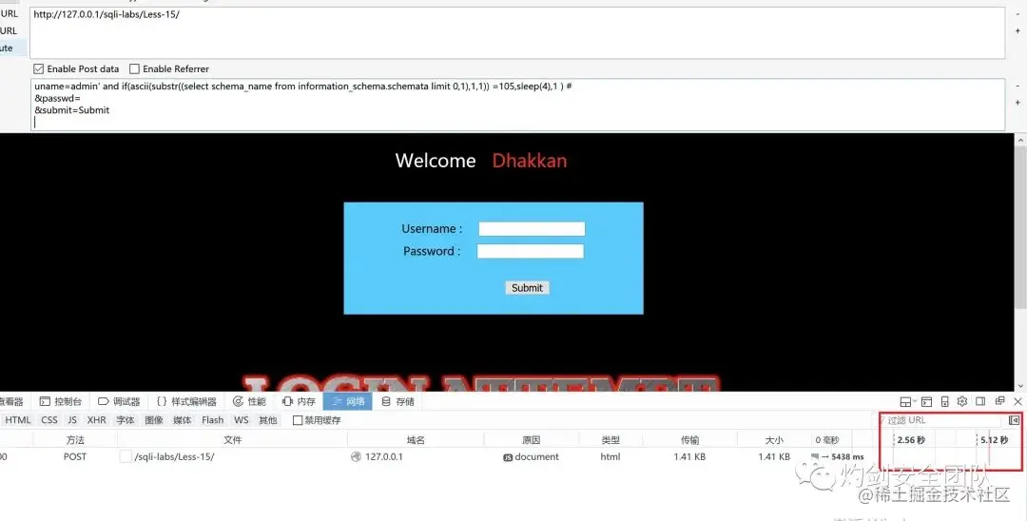The height and width of the screenshot is (521, 1027).
Task: Filter requests by Flash
Action: coord(212,420)
